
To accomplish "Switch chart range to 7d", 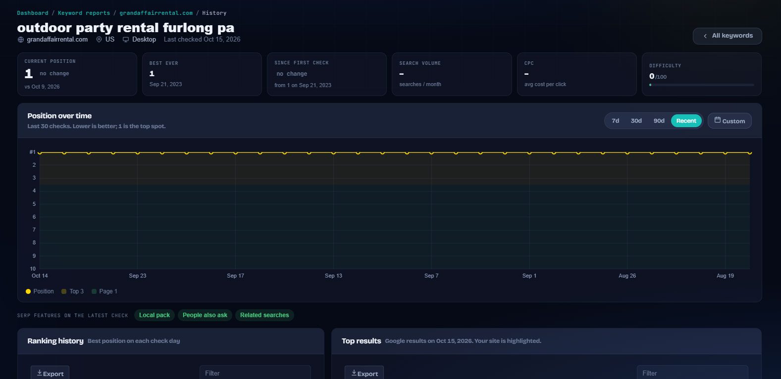I will coord(615,121).
